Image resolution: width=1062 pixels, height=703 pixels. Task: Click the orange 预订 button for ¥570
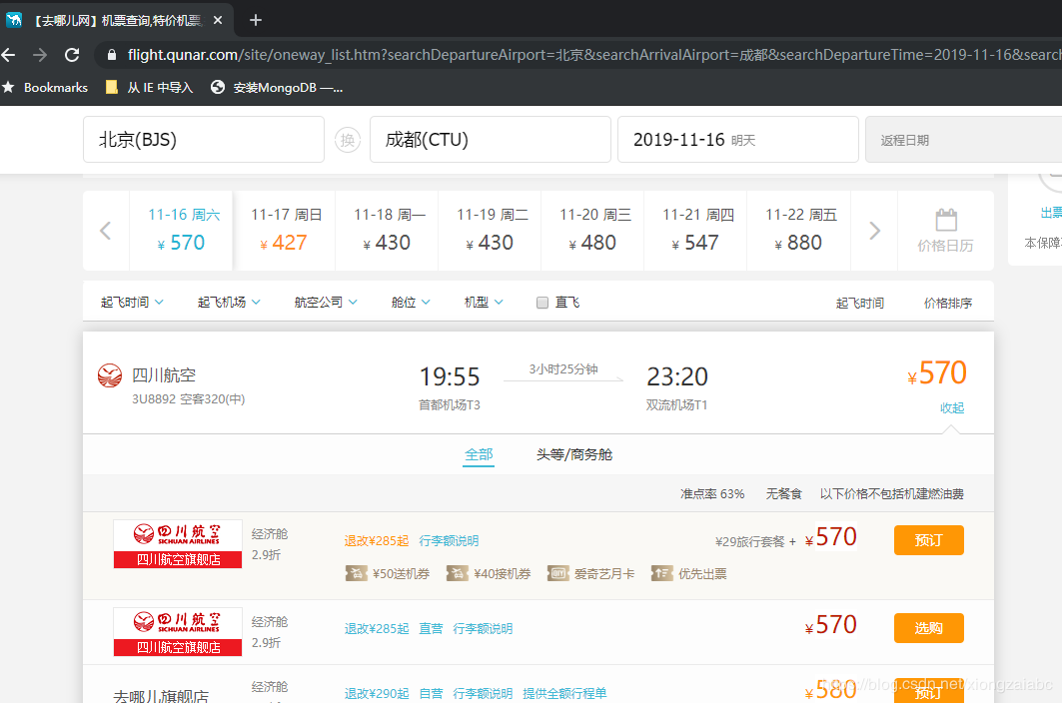pos(928,540)
